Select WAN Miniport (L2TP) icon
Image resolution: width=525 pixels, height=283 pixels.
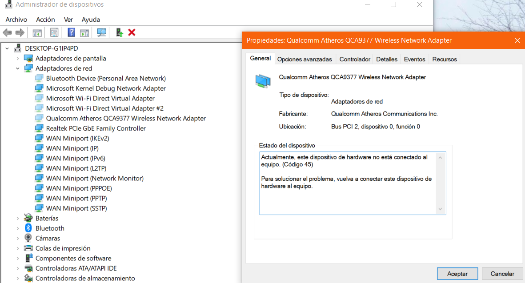coord(39,168)
